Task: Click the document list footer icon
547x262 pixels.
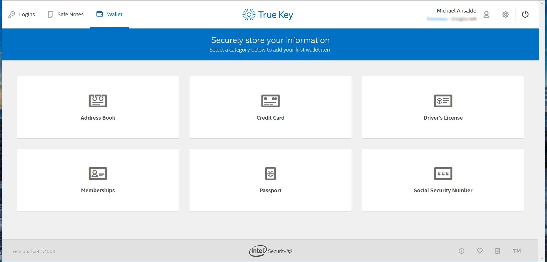Action: [x=498, y=251]
